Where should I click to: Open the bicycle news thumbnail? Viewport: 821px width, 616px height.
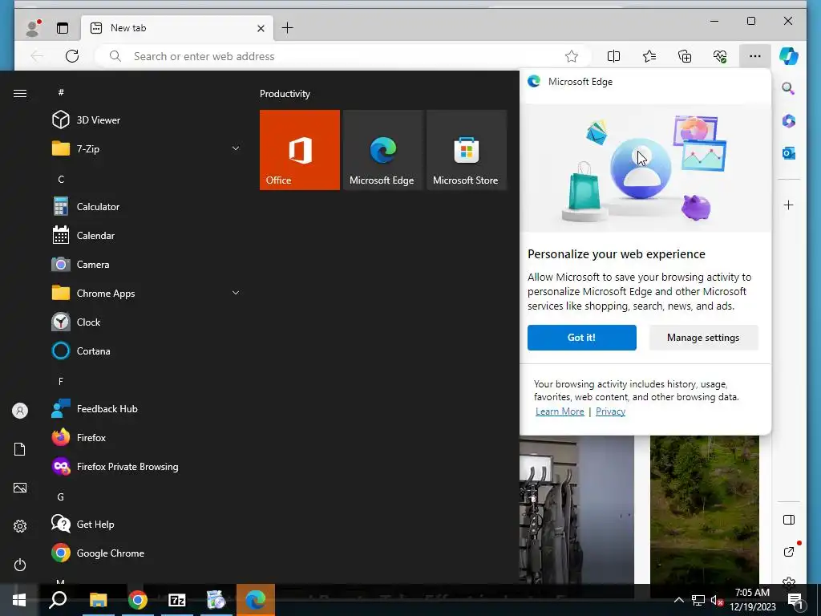point(576,509)
